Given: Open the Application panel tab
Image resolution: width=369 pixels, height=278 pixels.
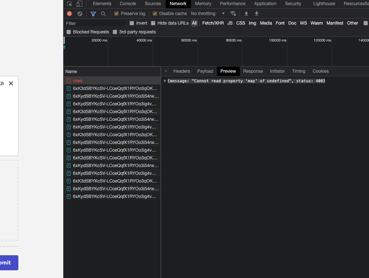Looking at the screenshot, I should point(265,4).
